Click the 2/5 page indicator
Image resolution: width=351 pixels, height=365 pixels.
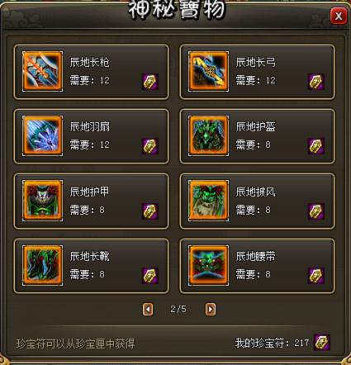coord(178,309)
